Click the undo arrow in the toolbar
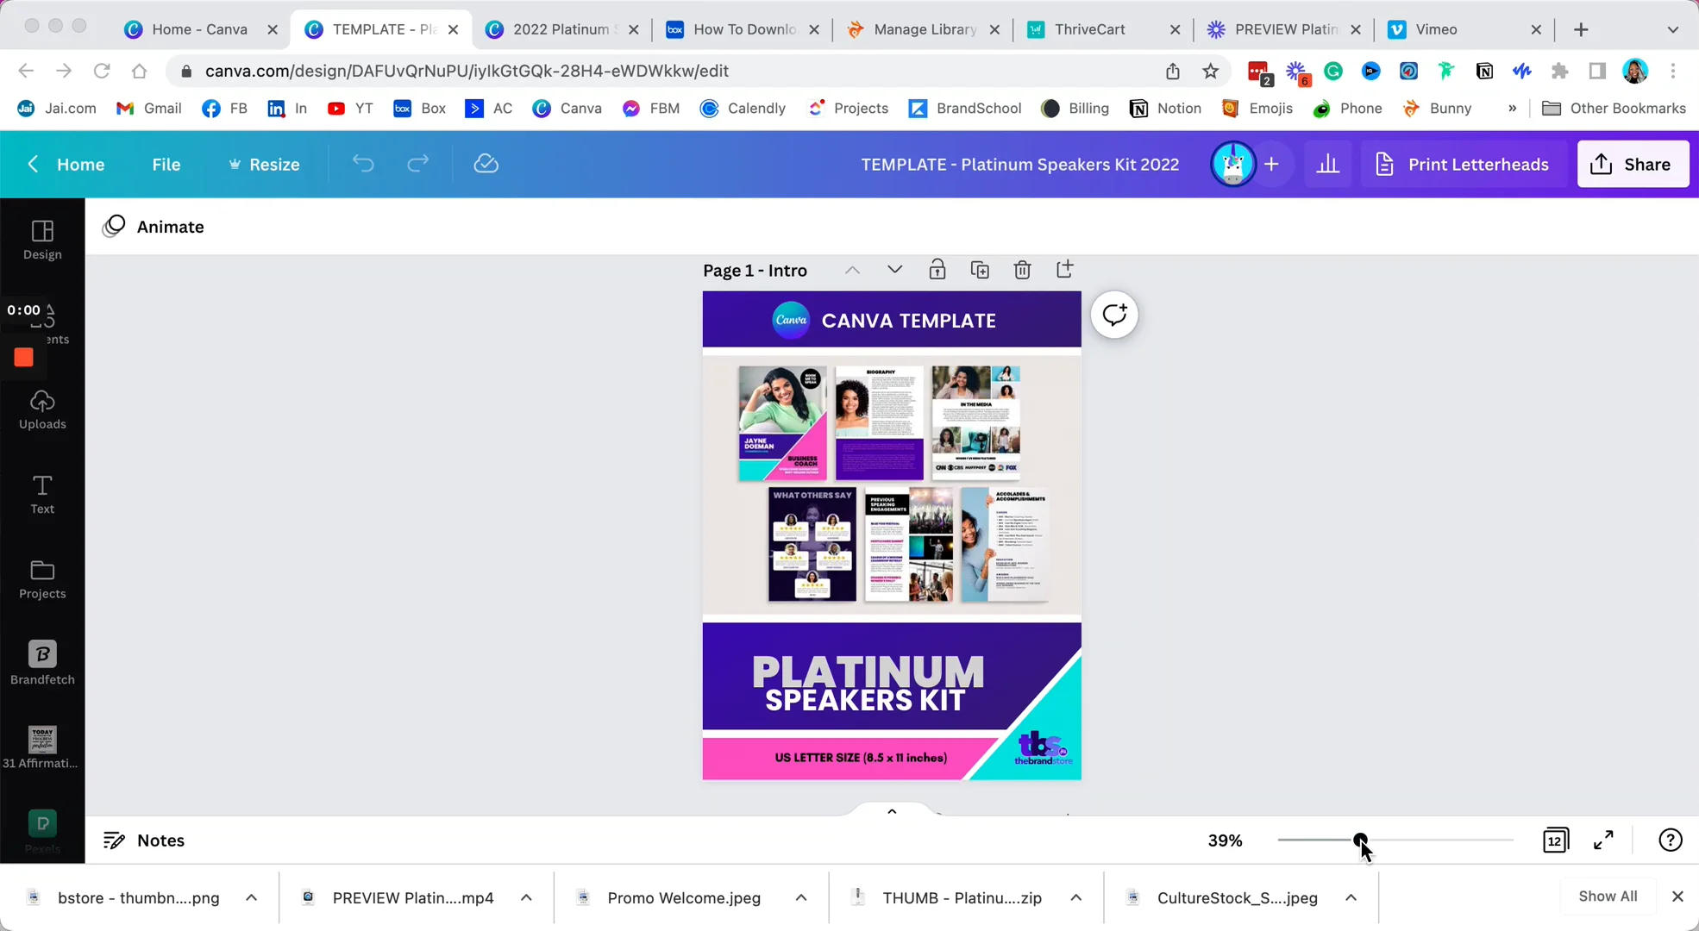 point(362,164)
